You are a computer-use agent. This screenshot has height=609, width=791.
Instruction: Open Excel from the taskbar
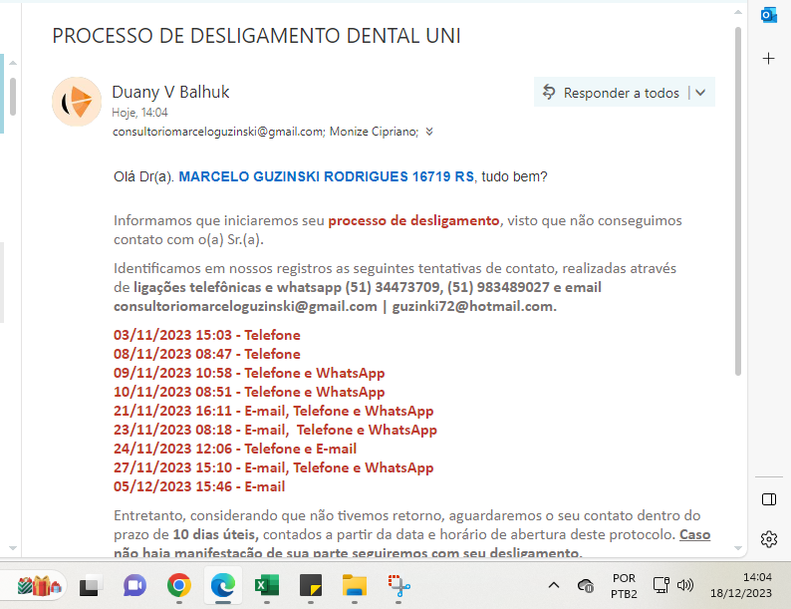[x=266, y=585]
